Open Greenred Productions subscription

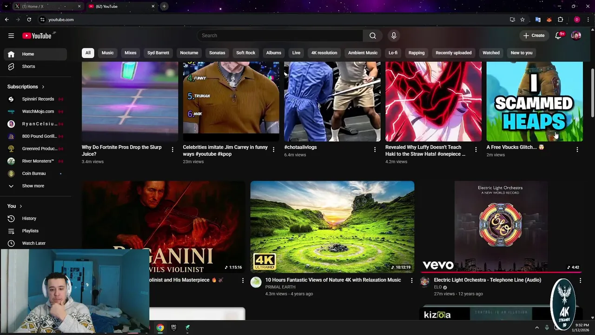(35, 149)
